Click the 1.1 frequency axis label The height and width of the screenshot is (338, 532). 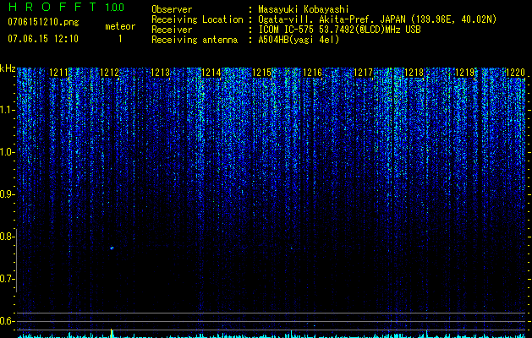(6, 110)
